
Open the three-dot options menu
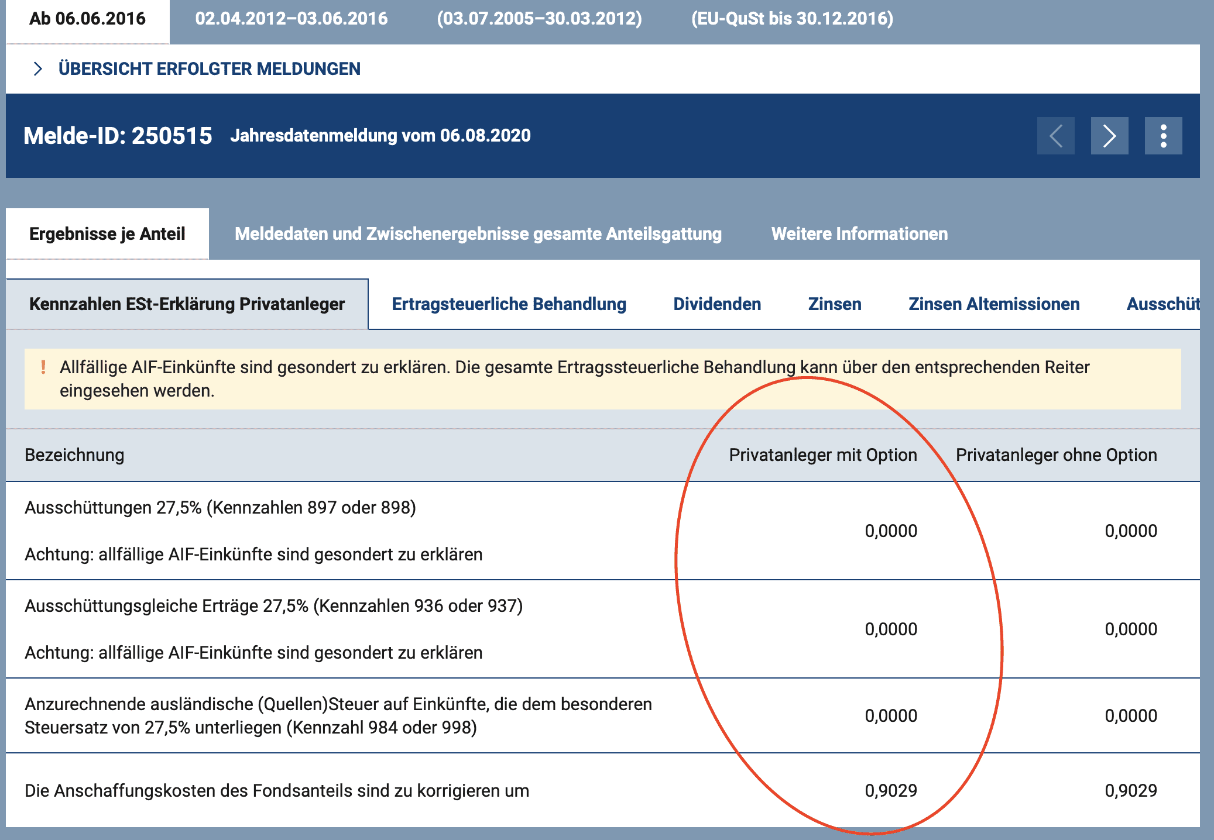coord(1163,136)
